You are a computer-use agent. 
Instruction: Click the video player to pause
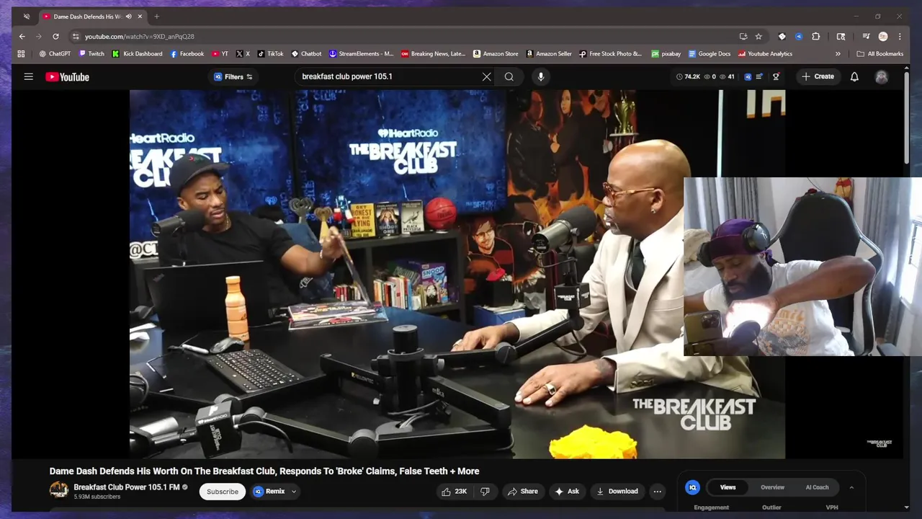coord(457,274)
